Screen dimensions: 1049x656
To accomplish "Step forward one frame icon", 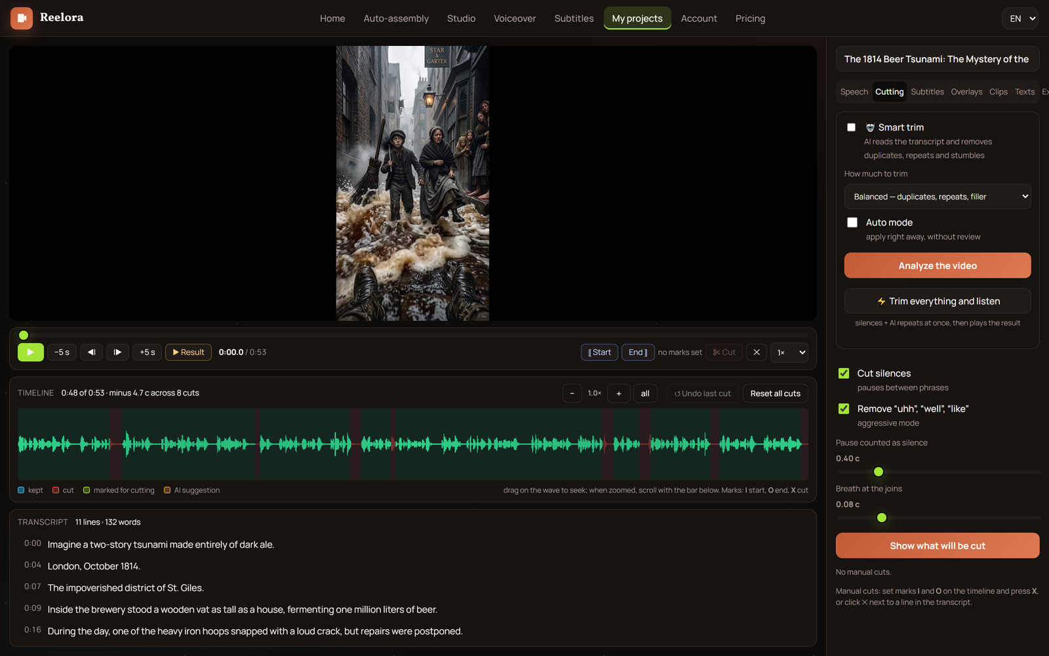I will point(117,352).
